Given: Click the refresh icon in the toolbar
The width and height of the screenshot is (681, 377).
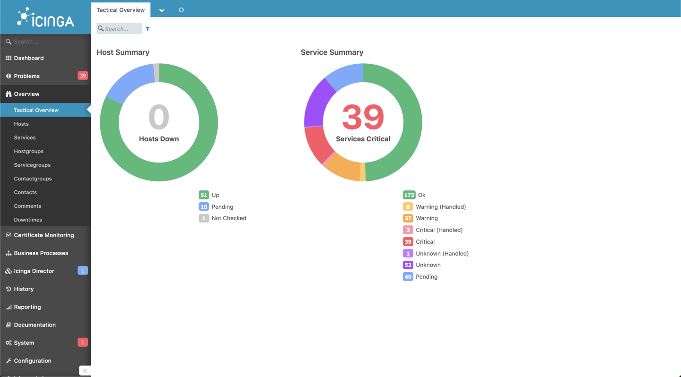Looking at the screenshot, I should [181, 9].
